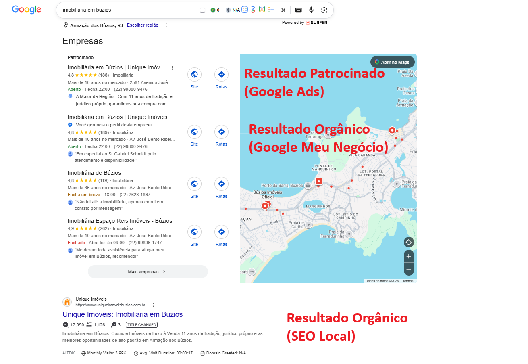Open Unique Imóveis: Imobiliária em Búzios result
The width and height of the screenshot is (528, 364).
coord(123,314)
